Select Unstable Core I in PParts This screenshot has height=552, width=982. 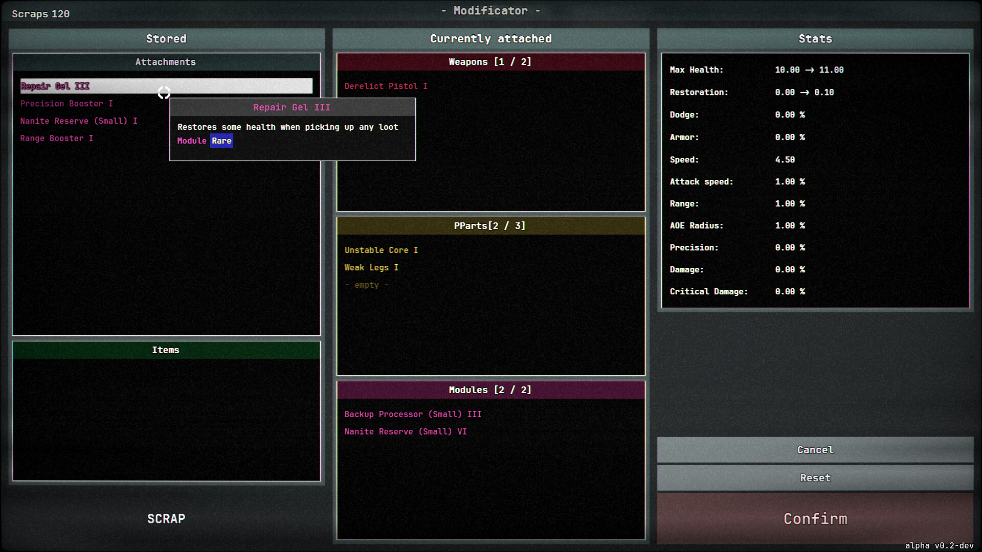[x=381, y=250]
